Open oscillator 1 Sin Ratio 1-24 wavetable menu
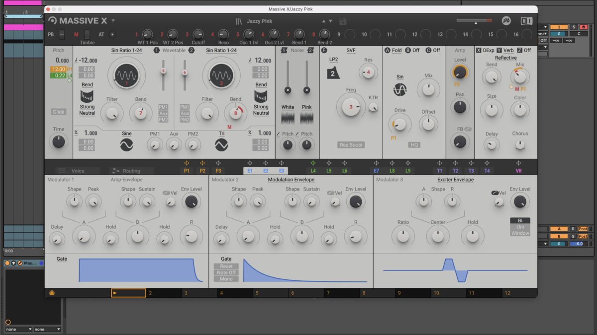Image resolution: width=597 pixels, height=335 pixels. (126, 51)
